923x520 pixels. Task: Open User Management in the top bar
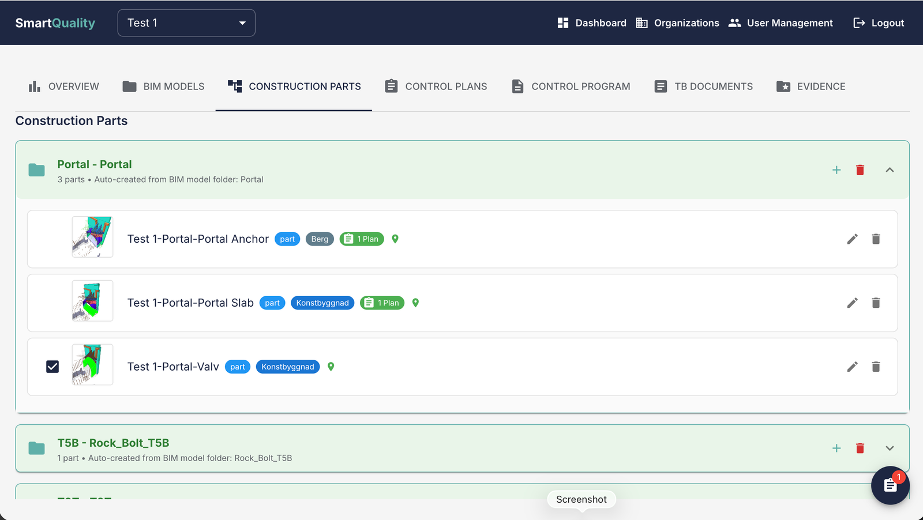pyautogui.click(x=781, y=23)
